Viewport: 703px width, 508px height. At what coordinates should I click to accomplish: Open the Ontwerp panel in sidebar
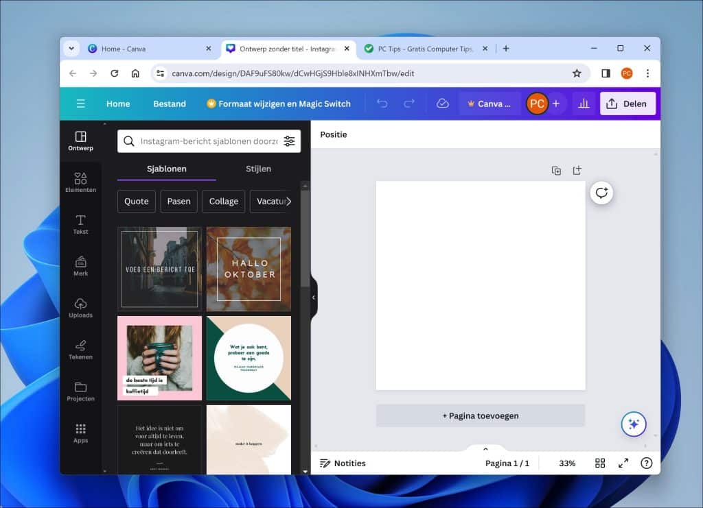[81, 141]
